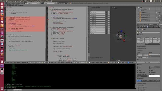Click the Object Color swatch
162x91 pixels.
point(154,76)
